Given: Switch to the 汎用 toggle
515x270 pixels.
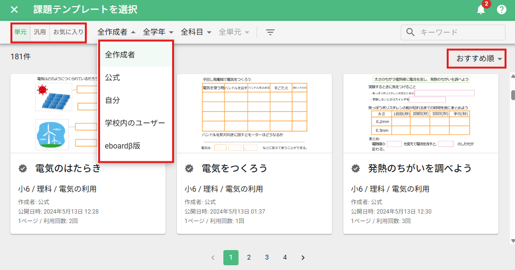Looking at the screenshot, I should tap(40, 32).
